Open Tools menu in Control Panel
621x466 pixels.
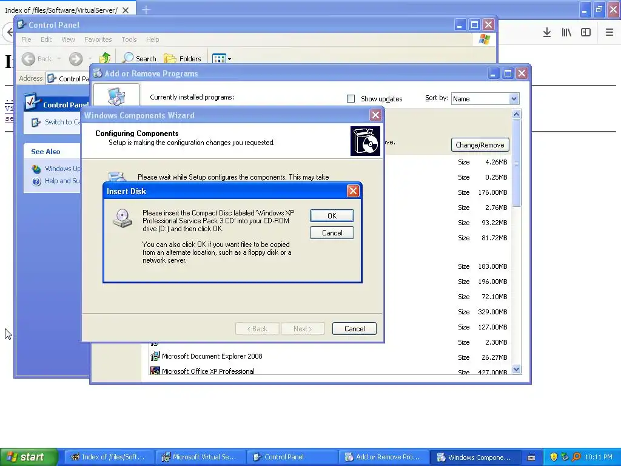pos(129,39)
